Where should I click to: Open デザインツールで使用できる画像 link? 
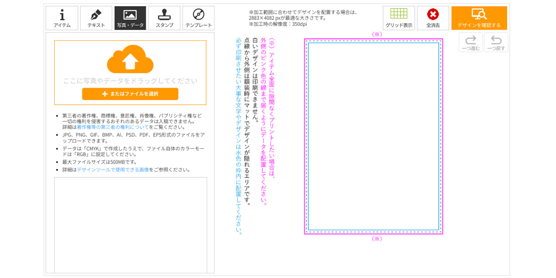(x=113, y=170)
